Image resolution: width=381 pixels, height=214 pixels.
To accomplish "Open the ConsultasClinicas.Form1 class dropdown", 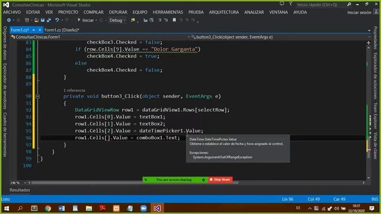I will (x=100, y=37).
